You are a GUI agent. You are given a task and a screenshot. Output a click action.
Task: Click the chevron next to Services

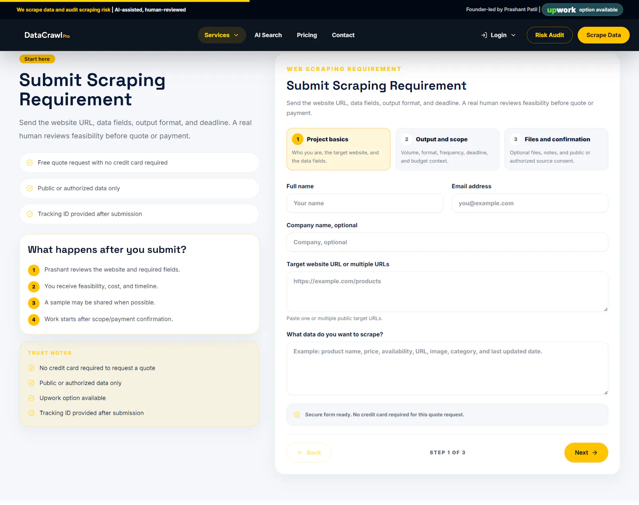pyautogui.click(x=236, y=35)
